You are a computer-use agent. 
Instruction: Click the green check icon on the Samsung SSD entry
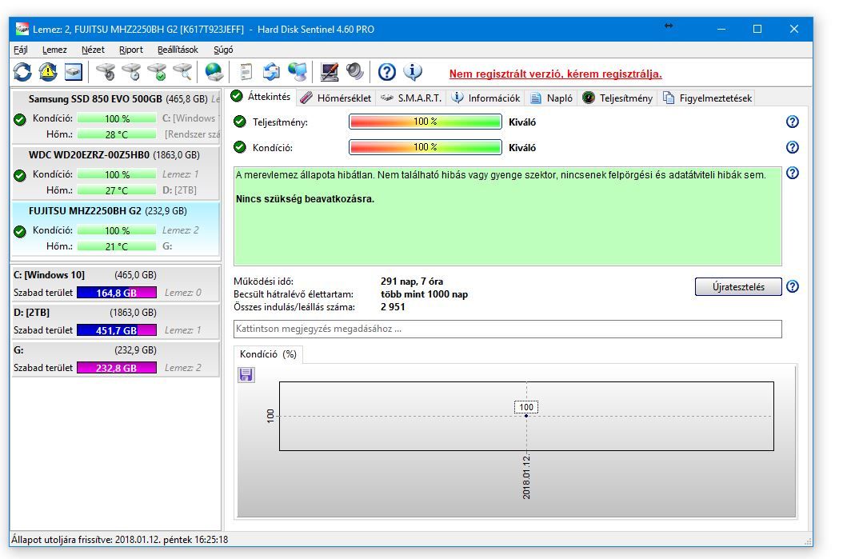coord(20,119)
